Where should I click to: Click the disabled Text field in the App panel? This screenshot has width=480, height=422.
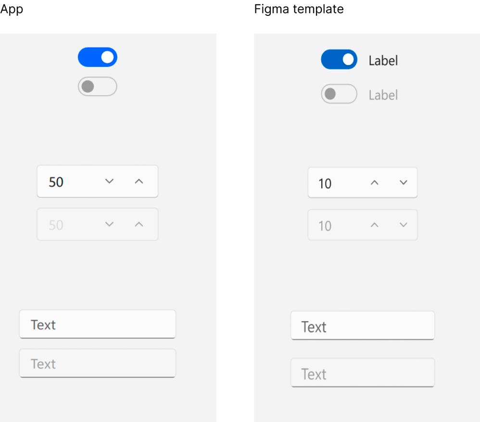coord(98,363)
